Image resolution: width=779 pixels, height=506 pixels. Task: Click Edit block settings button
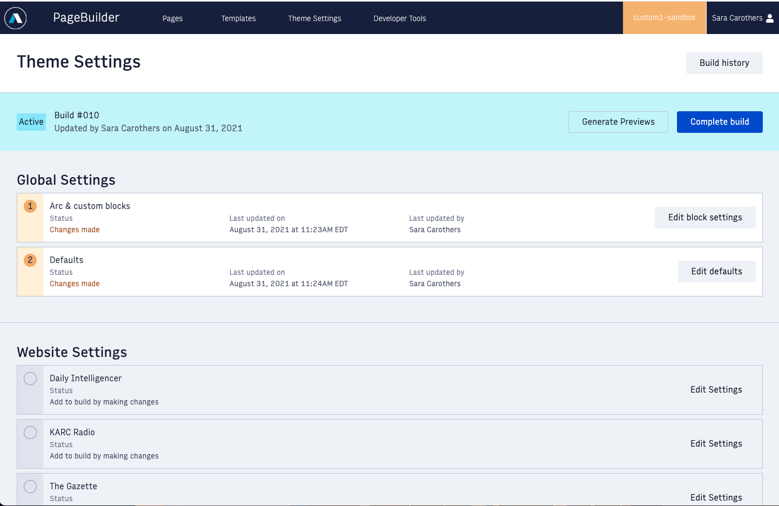705,218
